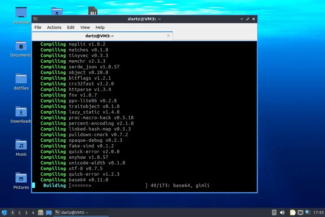Viewport: 325px width, 217px height.
Task: Click the '49/173: base64, gimli' status text
Action: click(180, 185)
